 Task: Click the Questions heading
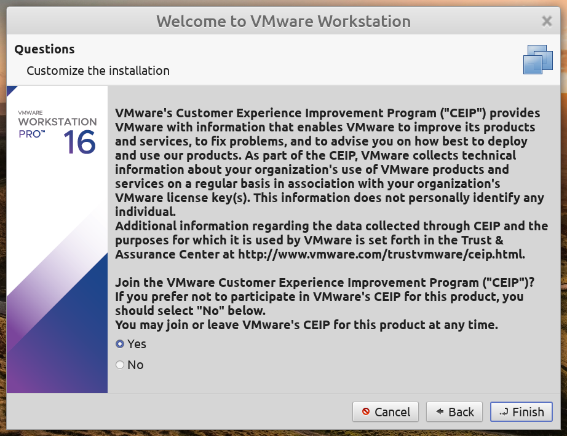pyautogui.click(x=44, y=49)
